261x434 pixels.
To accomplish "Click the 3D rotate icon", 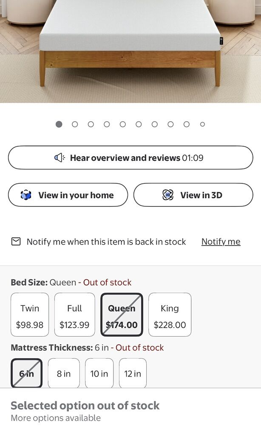I will tap(168, 195).
